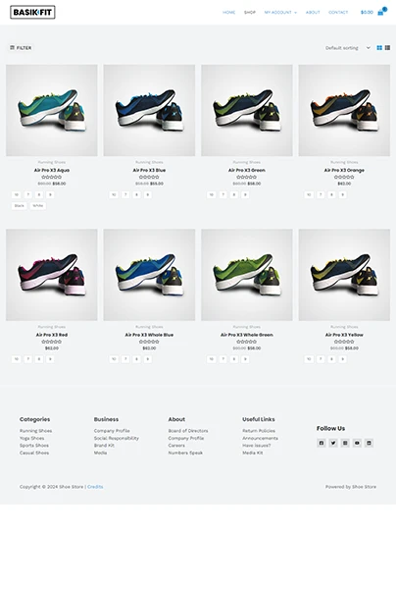Viewport: 396px width, 589px height.
Task: Open the Twitter social link
Action: [x=333, y=443]
